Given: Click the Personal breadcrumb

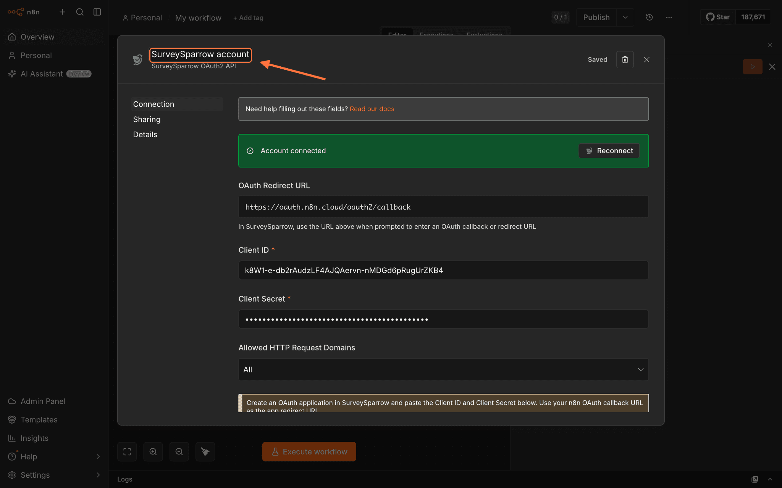Looking at the screenshot, I should click(142, 18).
